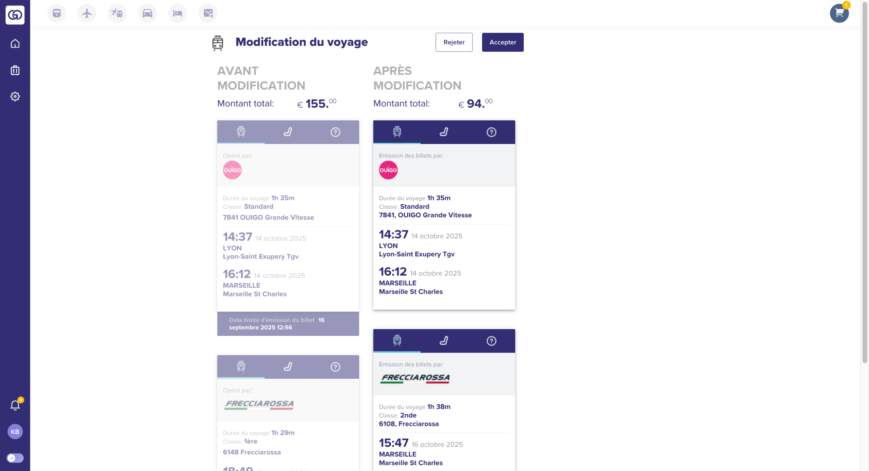Screen dimensions: 869x471
Task: Click the vertical page scrollbar
Action: [x=864, y=183]
